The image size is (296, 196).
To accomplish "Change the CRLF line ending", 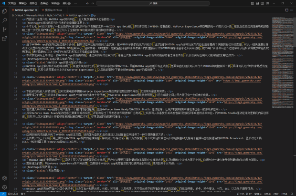I will (276, 194).
